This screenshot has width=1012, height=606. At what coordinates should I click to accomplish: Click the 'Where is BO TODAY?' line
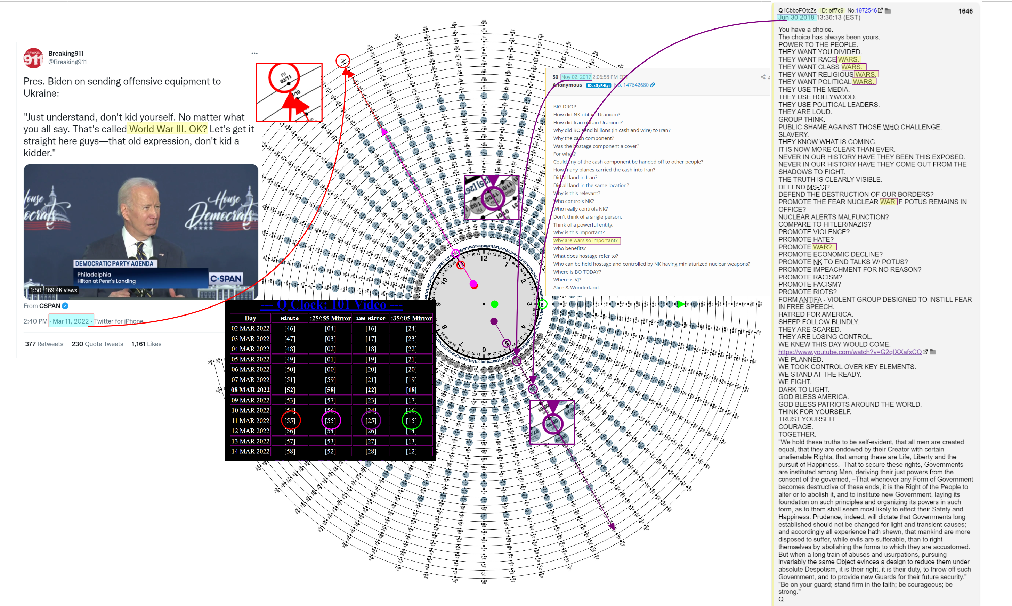[577, 272]
